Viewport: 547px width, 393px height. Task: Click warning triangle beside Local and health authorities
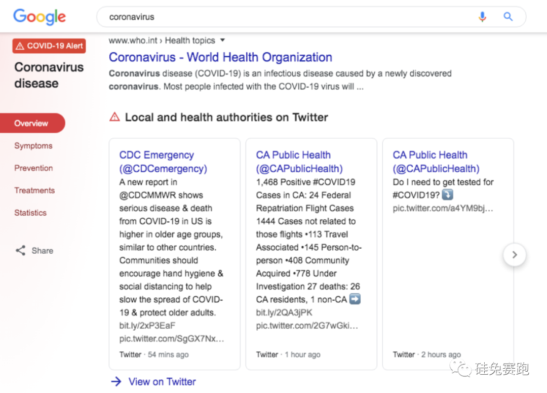point(115,117)
